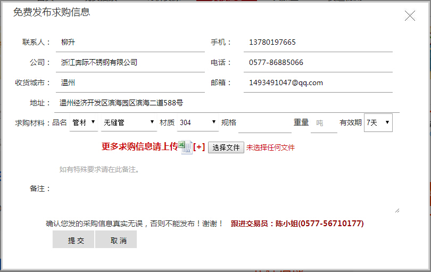This screenshot has width=431, height=272.
Task: Select the 电话 telephone input field
Action: coord(318,63)
